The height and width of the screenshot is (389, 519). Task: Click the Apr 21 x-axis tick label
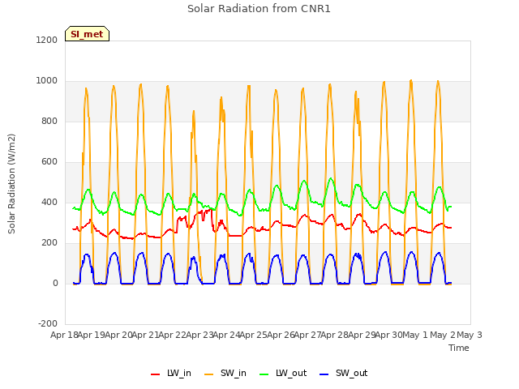pyautogui.click(x=145, y=335)
